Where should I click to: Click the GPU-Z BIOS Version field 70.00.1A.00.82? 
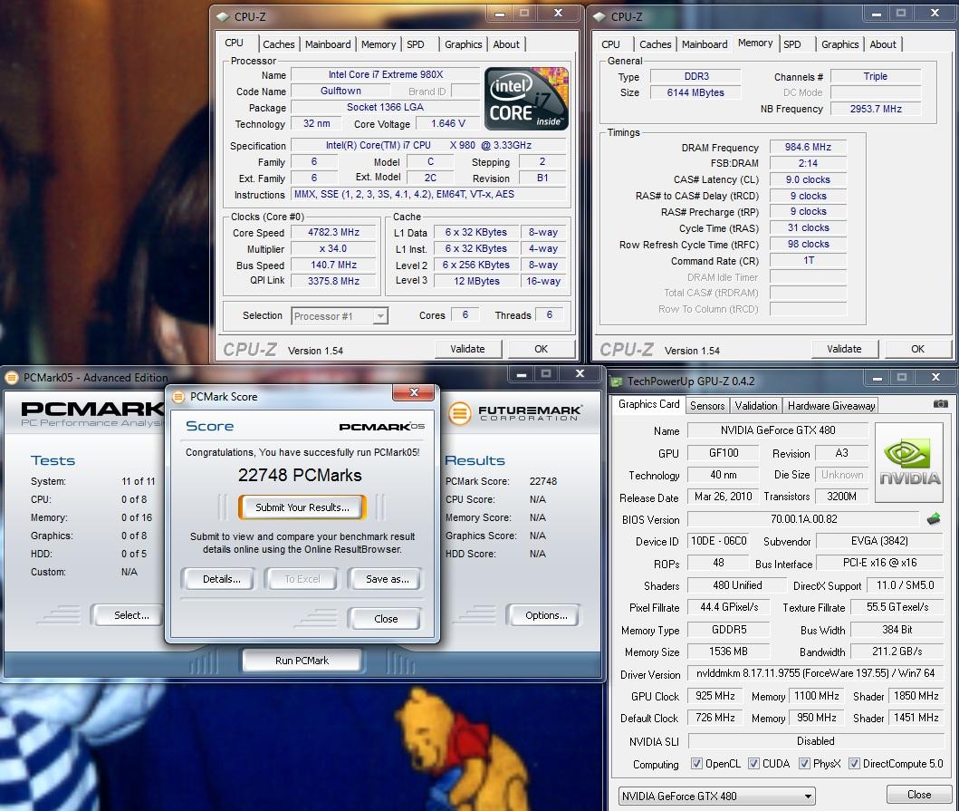803,519
